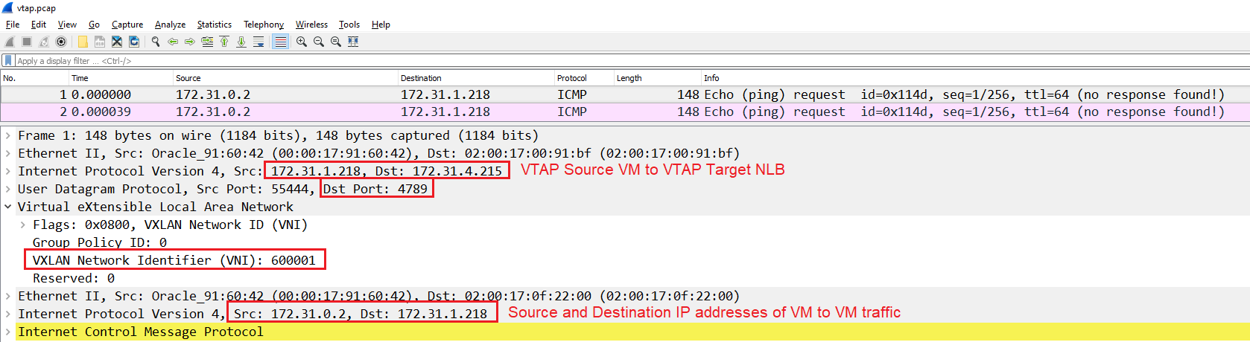1250x342 pixels.
Task: Click ICMP protocol cell in packet 2
Action: click(x=572, y=112)
